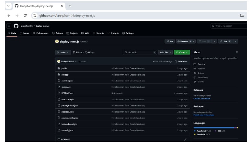Open the 2 Commits history link
The width and height of the screenshot is (251, 144).
tap(181, 61)
